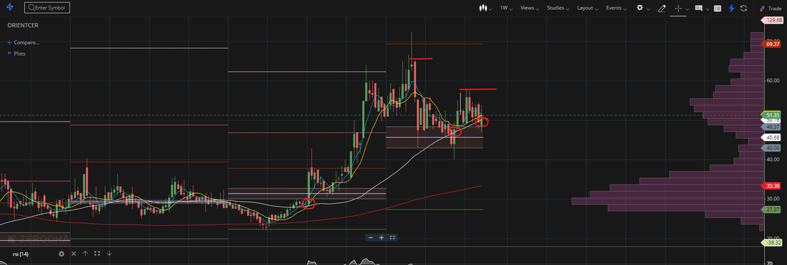Open chart settings gear in top toolbar
This screenshot has height=265, width=787.
coord(640,8)
